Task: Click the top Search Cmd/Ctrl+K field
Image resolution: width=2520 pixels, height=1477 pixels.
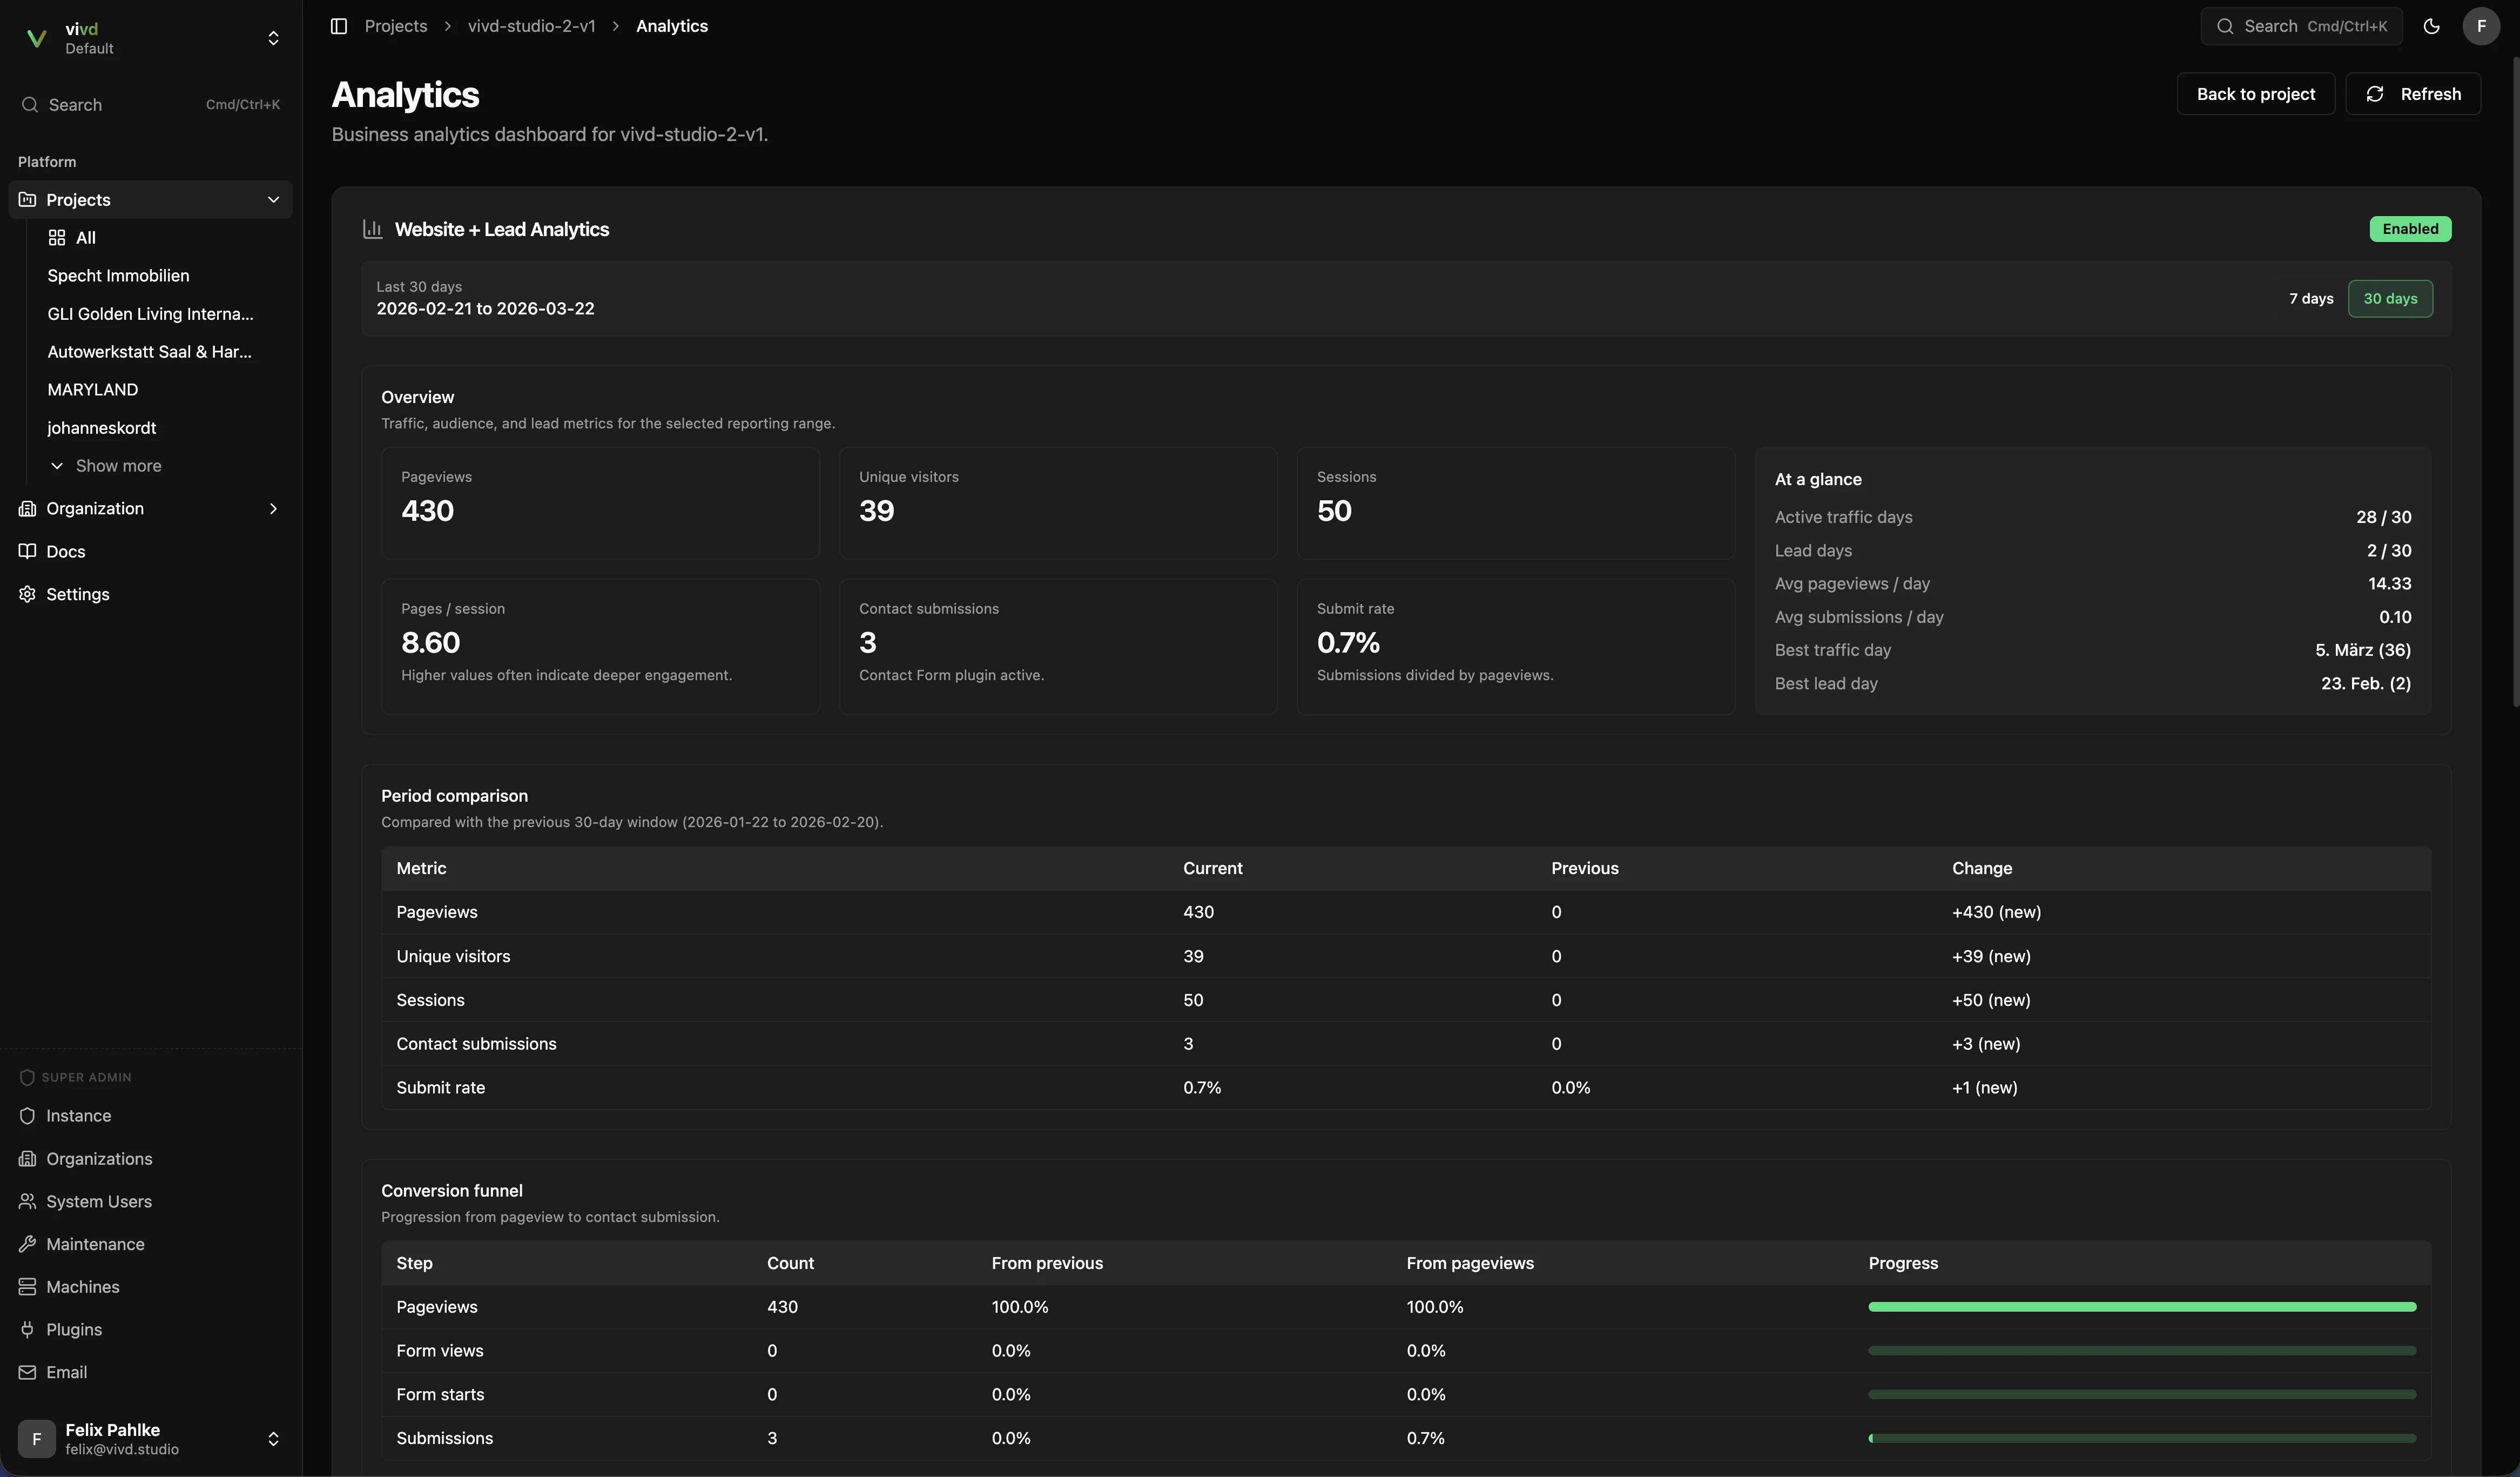Action: (2301, 26)
